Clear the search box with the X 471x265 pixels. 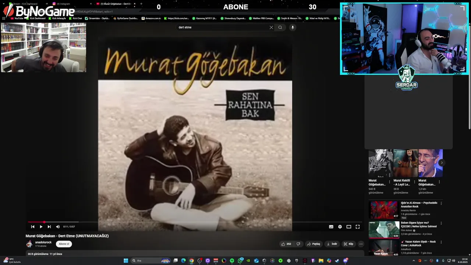click(271, 27)
